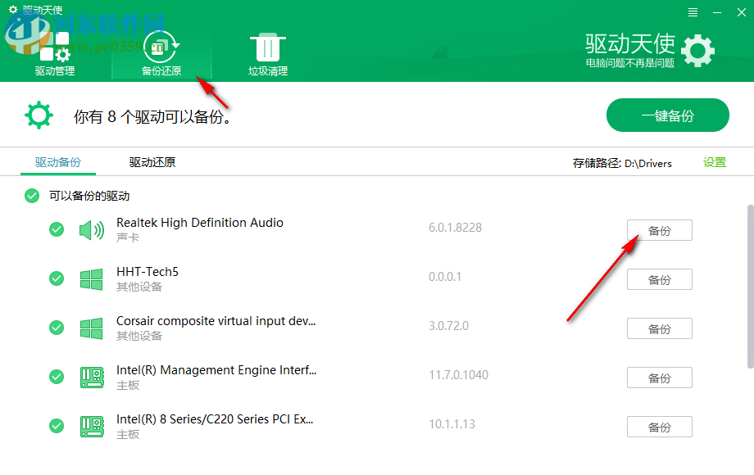Screen dimensions: 754x475
Task: Select the 备份还原 backup-restore circular icon
Action: point(160,47)
